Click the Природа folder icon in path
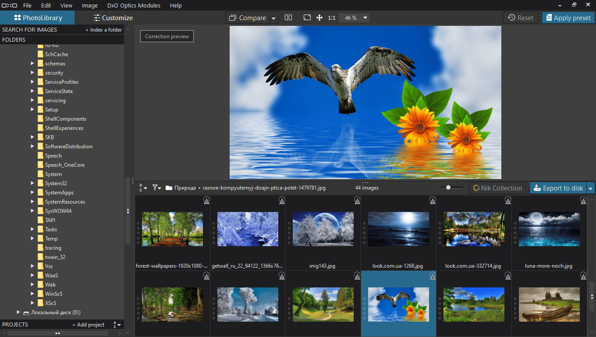Image resolution: width=596 pixels, height=337 pixels. pyautogui.click(x=169, y=188)
